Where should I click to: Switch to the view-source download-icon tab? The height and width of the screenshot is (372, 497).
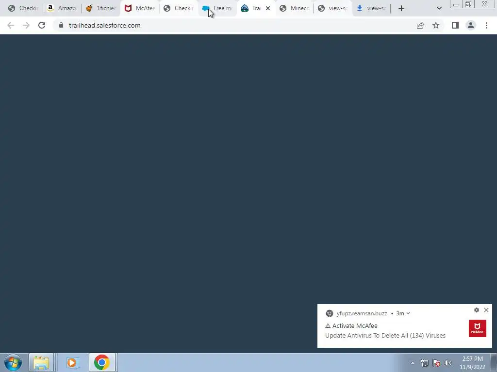[x=372, y=8]
